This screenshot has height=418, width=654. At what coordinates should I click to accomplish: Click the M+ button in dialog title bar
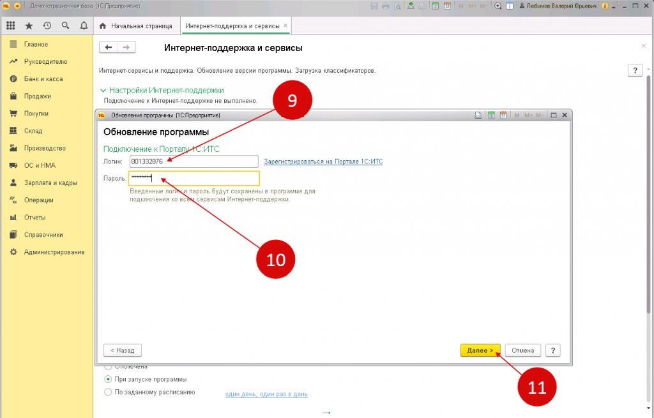528,115
